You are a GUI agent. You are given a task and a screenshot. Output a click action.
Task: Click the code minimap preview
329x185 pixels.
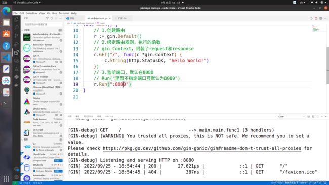pos(315,28)
